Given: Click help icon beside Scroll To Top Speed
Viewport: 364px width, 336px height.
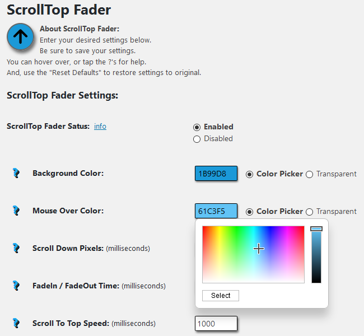Looking at the screenshot, I should [16, 323].
